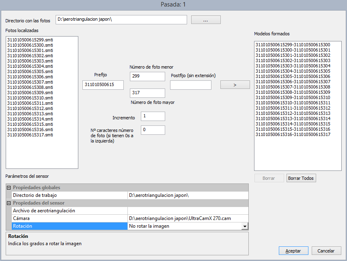Image resolution: width=347 pixels, height=261 pixels.
Task: Open the Rotación dropdown arrow
Action: (244, 226)
